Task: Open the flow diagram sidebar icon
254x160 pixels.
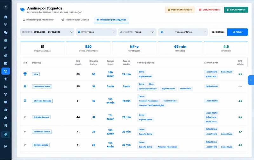Action: pos(6,94)
